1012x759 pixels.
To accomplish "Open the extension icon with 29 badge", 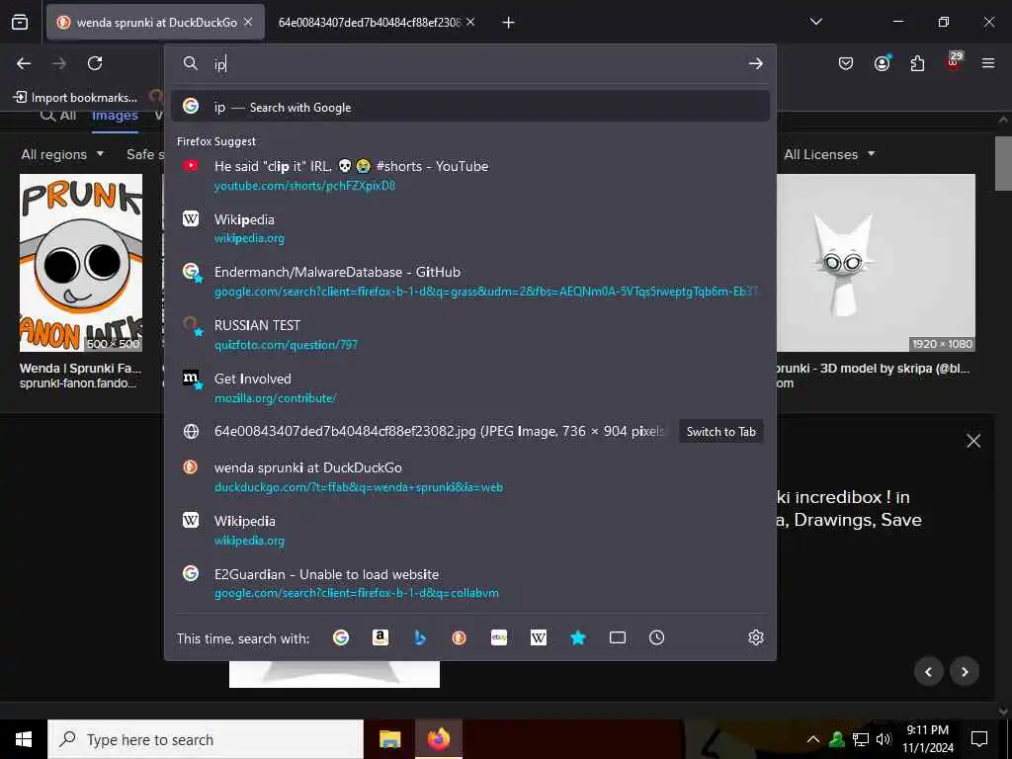I will [954, 62].
